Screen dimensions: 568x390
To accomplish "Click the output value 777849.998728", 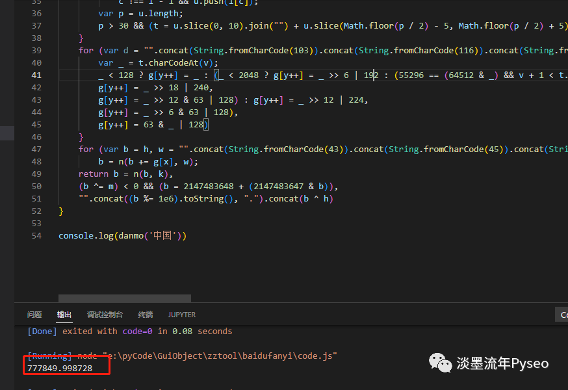I will coord(60,368).
